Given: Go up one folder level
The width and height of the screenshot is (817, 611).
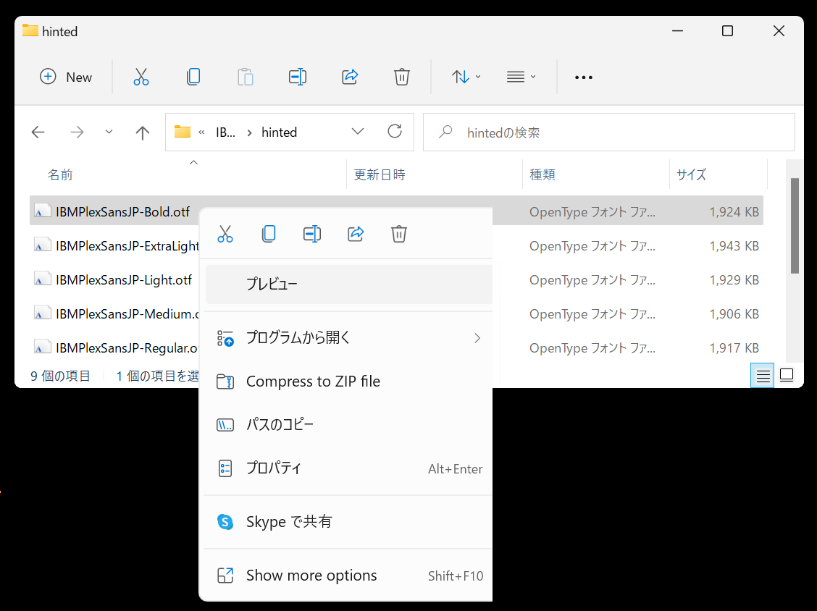Looking at the screenshot, I should click(x=142, y=132).
